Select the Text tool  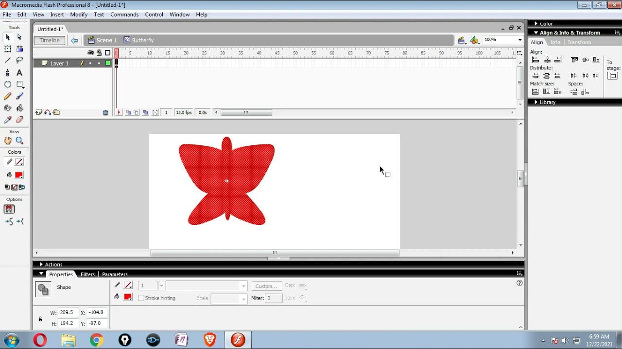(19, 73)
